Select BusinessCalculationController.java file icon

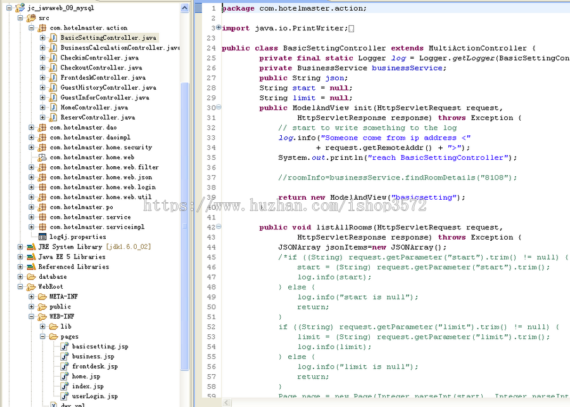point(53,47)
